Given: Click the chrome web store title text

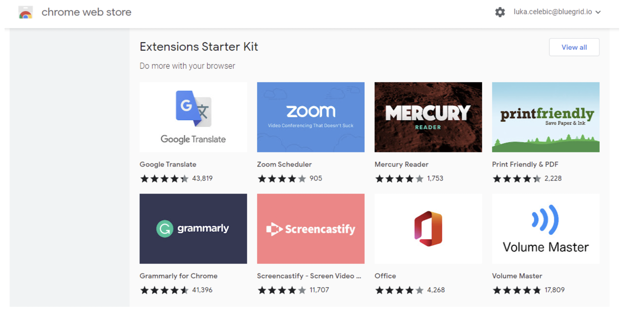Looking at the screenshot, I should pos(86,12).
